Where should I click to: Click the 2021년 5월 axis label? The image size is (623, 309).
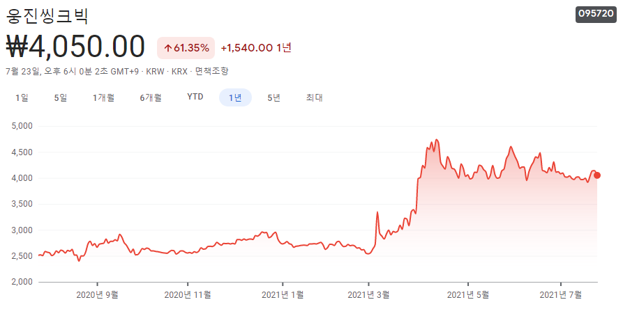(468, 294)
